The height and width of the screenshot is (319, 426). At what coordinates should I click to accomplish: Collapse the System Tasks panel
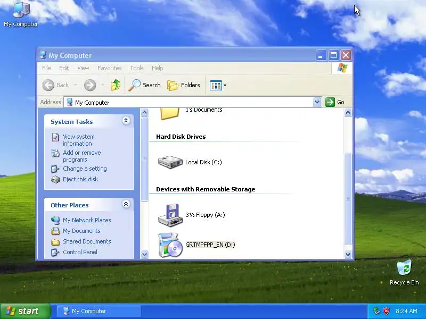point(126,121)
